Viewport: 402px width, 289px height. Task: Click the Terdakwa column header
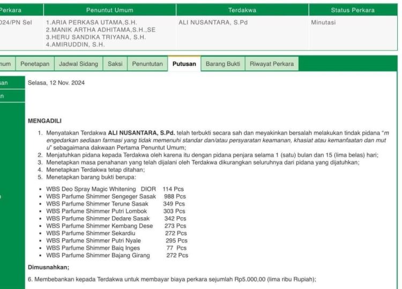[x=242, y=10]
